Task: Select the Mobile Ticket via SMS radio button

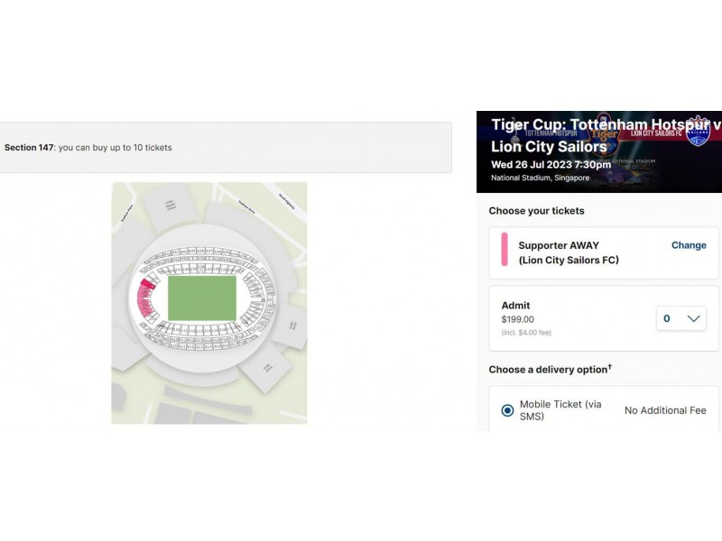Action: tap(507, 410)
